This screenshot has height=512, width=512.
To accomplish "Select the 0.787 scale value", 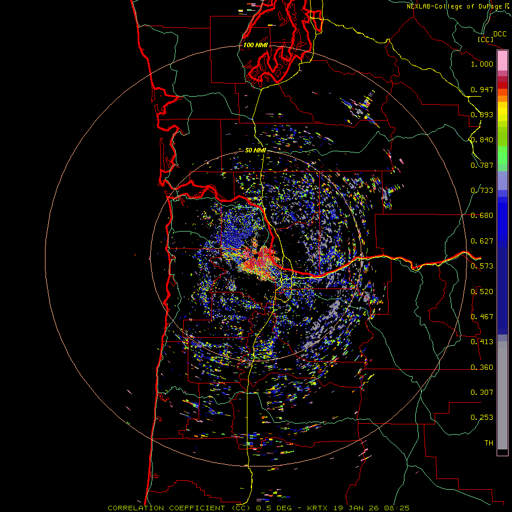I will (482, 165).
